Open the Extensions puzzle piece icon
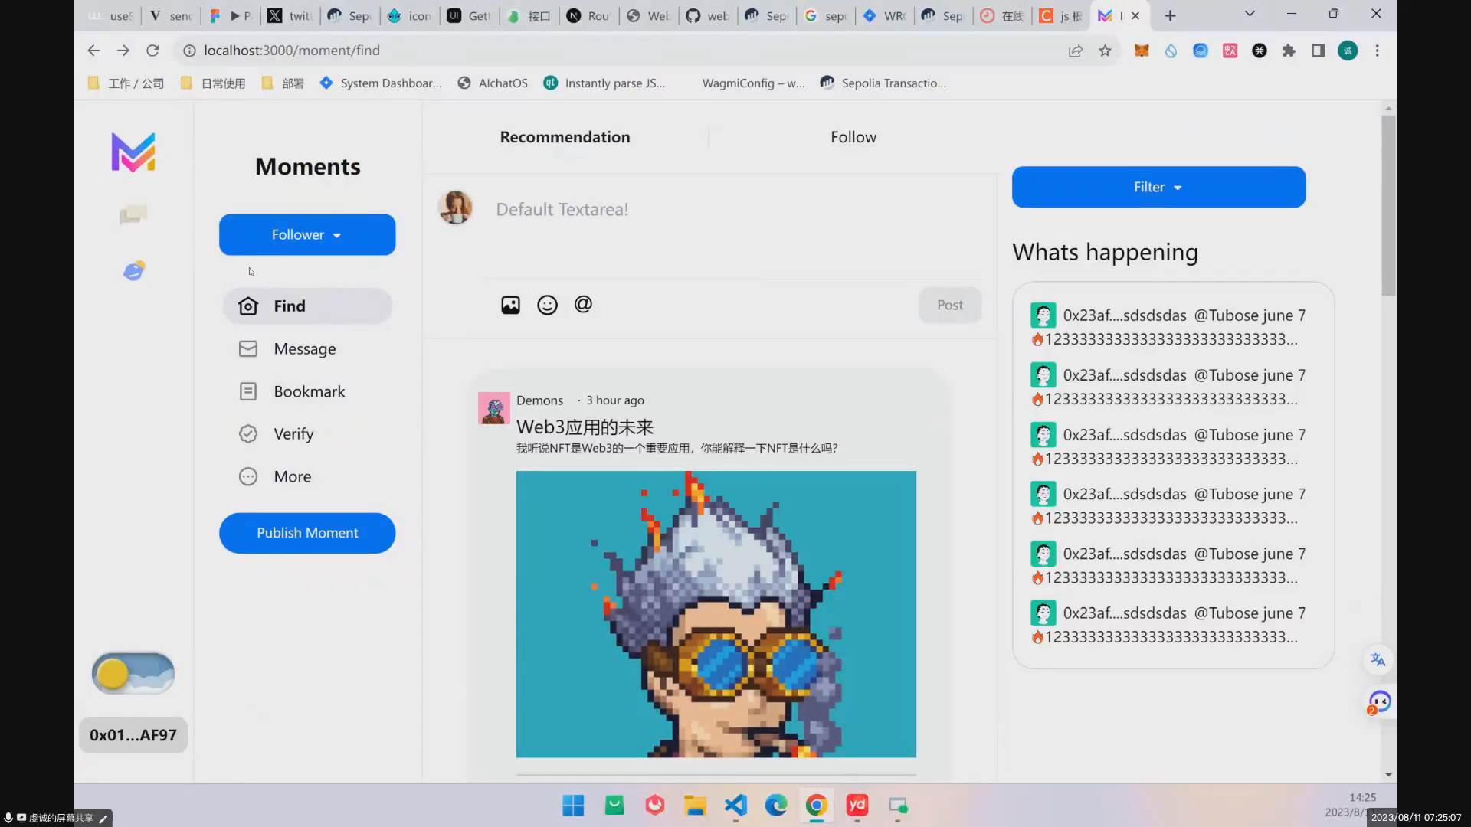This screenshot has width=1471, height=827. click(x=1289, y=51)
